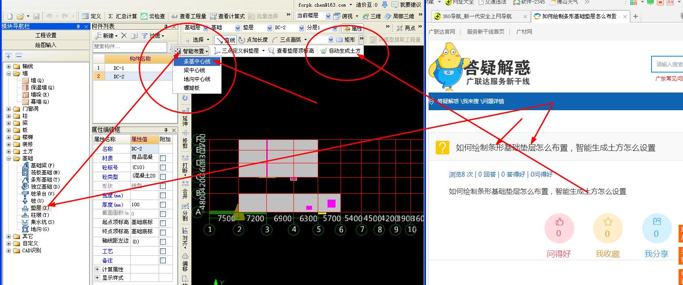Tick the 附加 checkbox for 终点顶标高 row

[x=163, y=231]
